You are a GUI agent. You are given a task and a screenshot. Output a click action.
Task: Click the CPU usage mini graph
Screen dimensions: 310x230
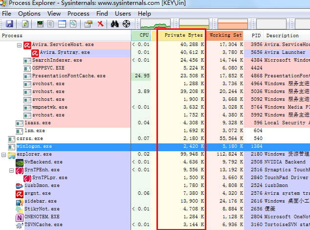tap(155, 24)
